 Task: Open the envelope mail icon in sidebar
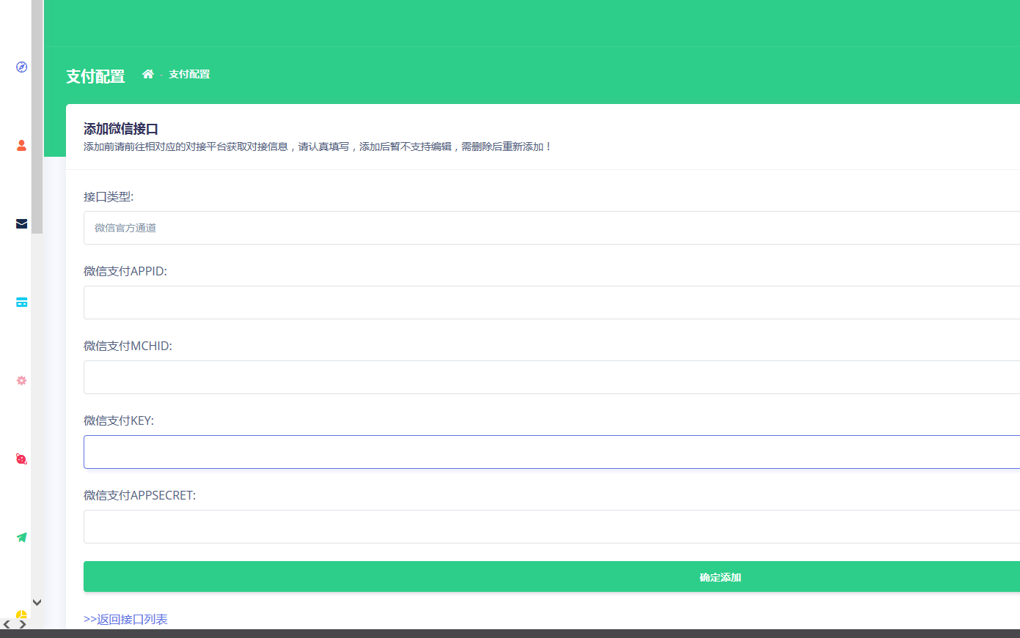click(21, 223)
